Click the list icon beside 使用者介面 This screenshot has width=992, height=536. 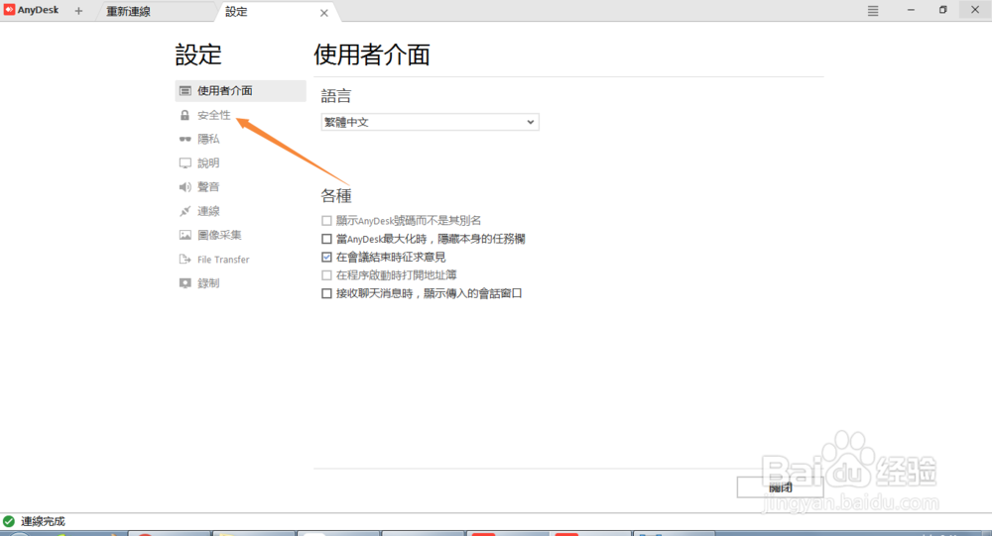[185, 91]
